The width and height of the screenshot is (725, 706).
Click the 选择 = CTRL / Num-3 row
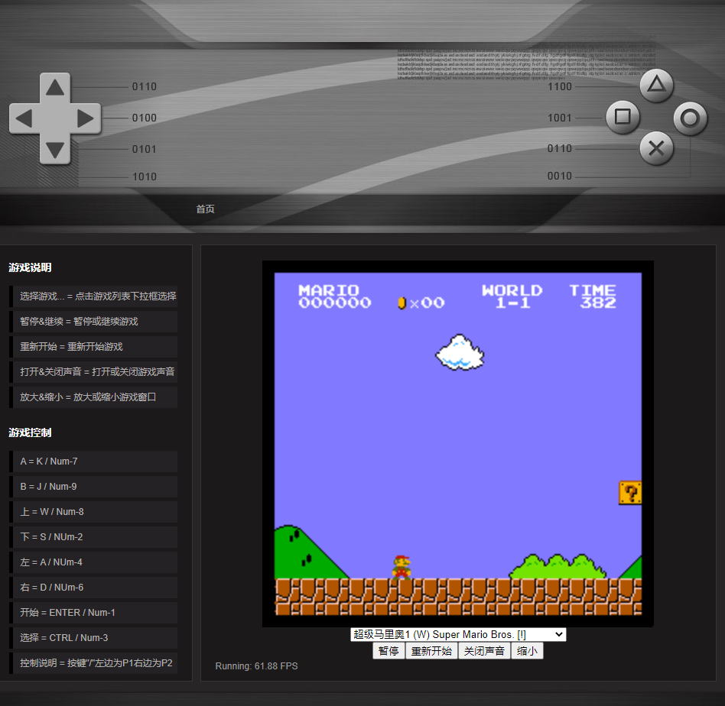93,638
